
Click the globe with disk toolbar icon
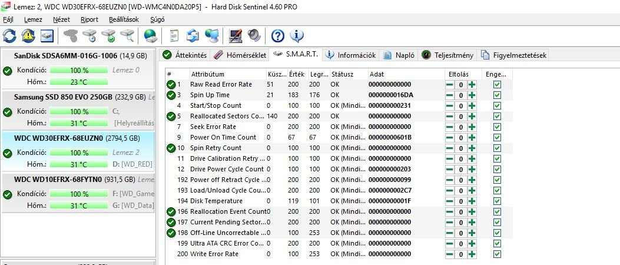tap(151, 36)
